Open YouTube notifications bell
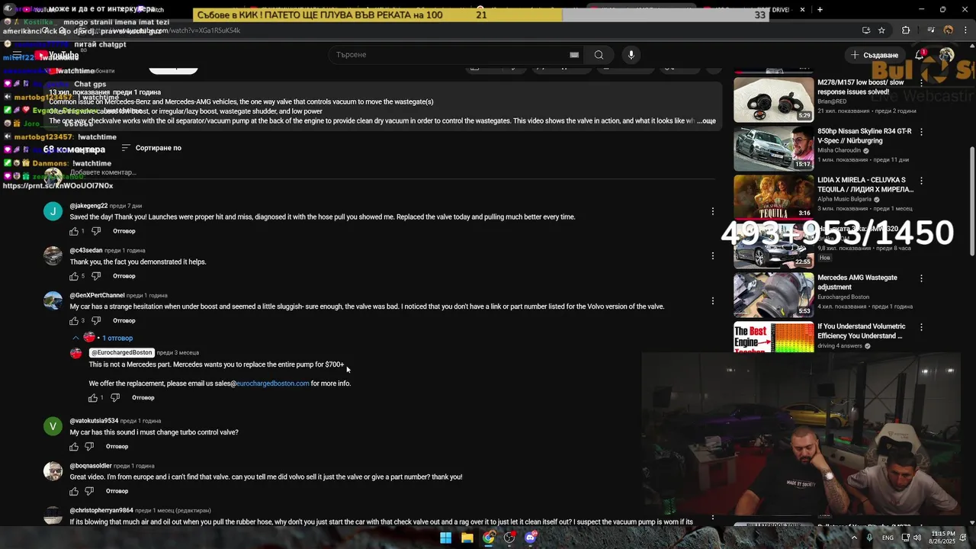Image resolution: width=976 pixels, height=549 pixels. pos(920,55)
